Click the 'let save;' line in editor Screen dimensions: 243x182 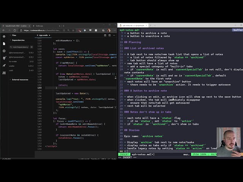pos(59,49)
